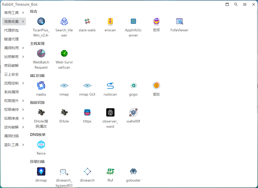
Task: Launch the 密探 tool icon
Action: [156, 21]
